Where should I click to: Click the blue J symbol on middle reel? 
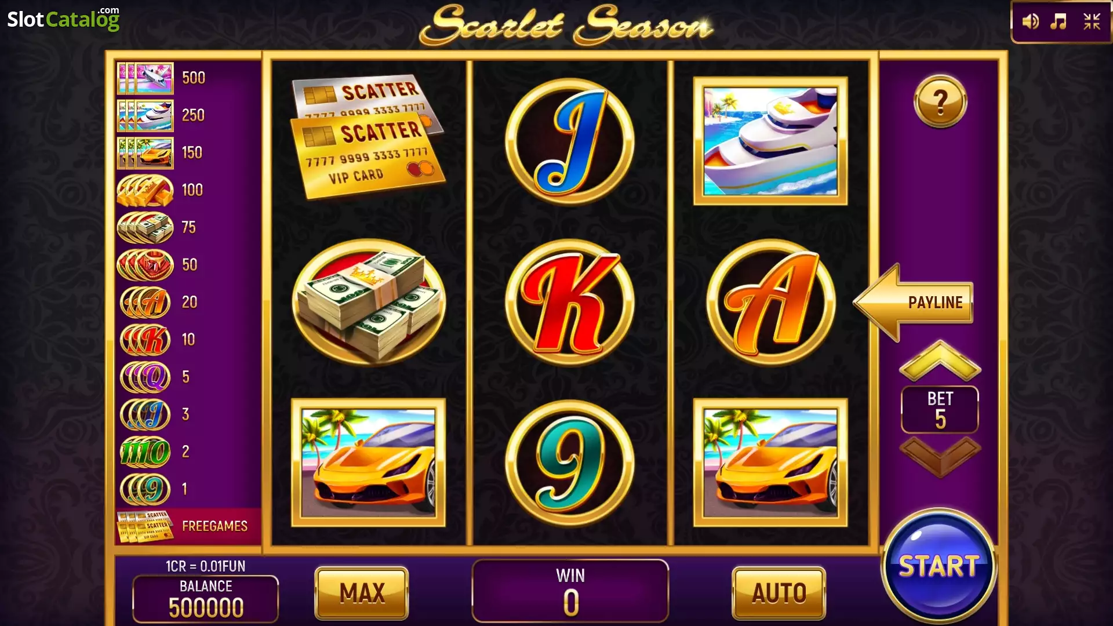tap(569, 141)
